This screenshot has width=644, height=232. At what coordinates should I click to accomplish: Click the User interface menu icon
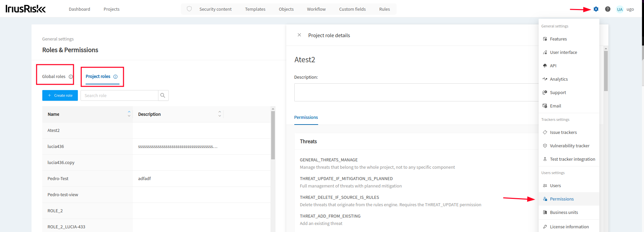(545, 53)
